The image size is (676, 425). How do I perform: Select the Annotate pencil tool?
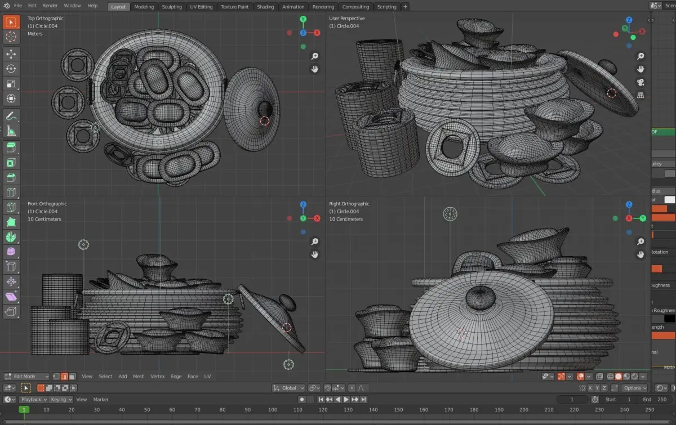[x=11, y=116]
